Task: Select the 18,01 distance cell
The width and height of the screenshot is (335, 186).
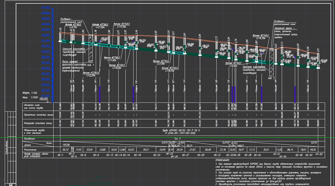Action: point(304,149)
